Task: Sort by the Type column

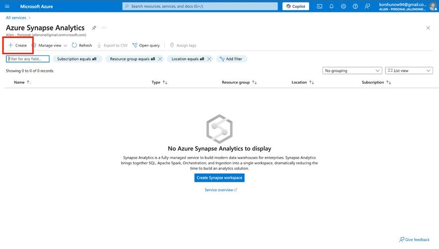Action: point(159,82)
